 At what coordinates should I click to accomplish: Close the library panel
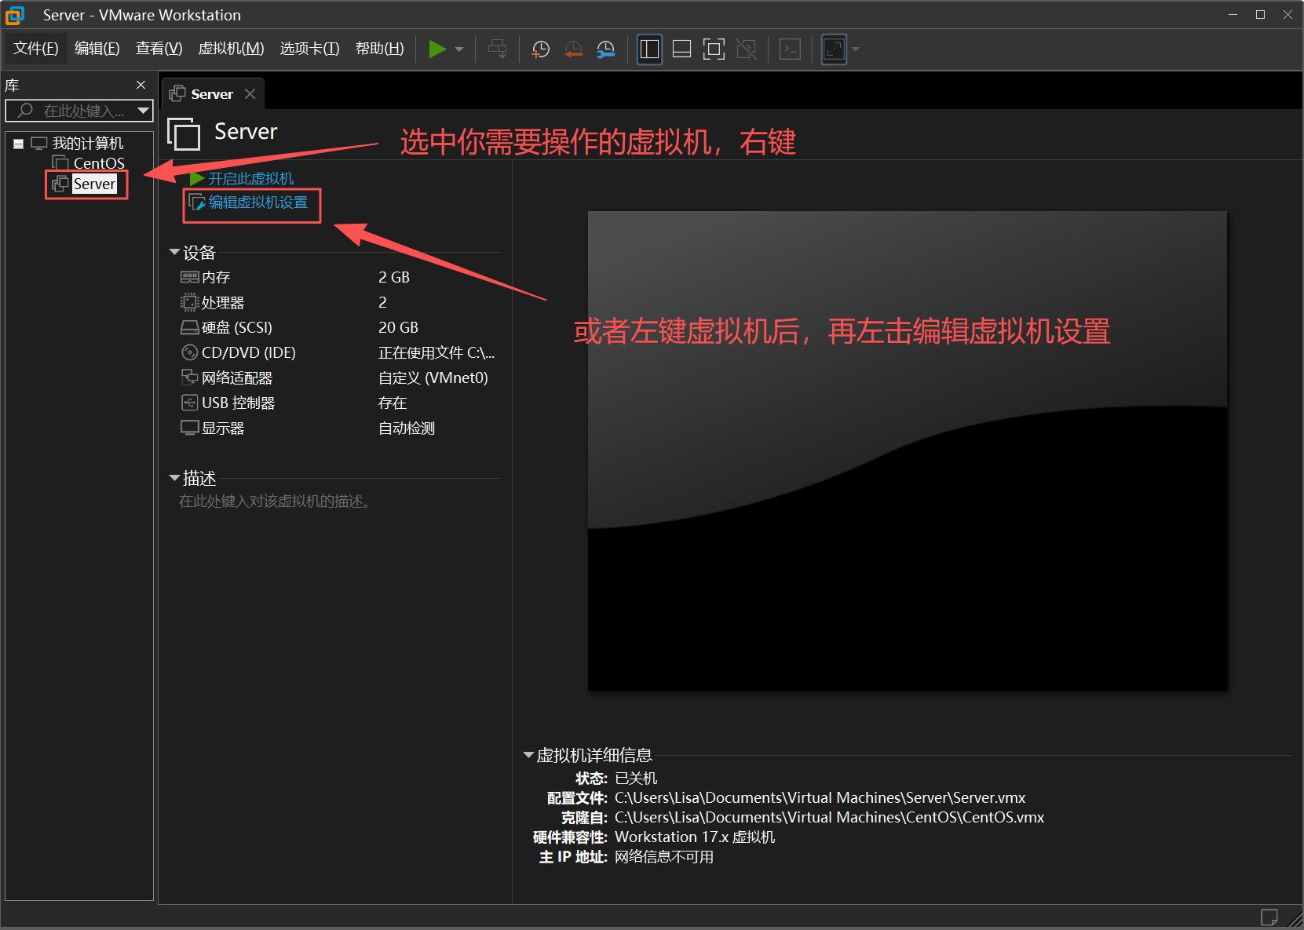tap(141, 85)
